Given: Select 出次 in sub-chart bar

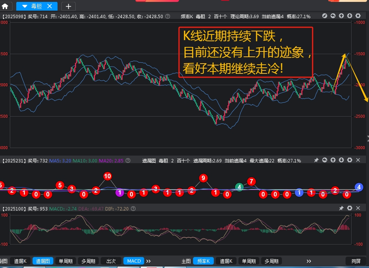Looking at the screenshot, I should click(x=111, y=261).
